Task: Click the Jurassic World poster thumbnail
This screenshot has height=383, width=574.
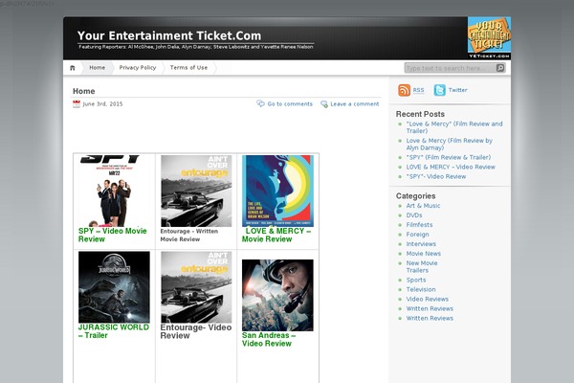Action: 114,287
